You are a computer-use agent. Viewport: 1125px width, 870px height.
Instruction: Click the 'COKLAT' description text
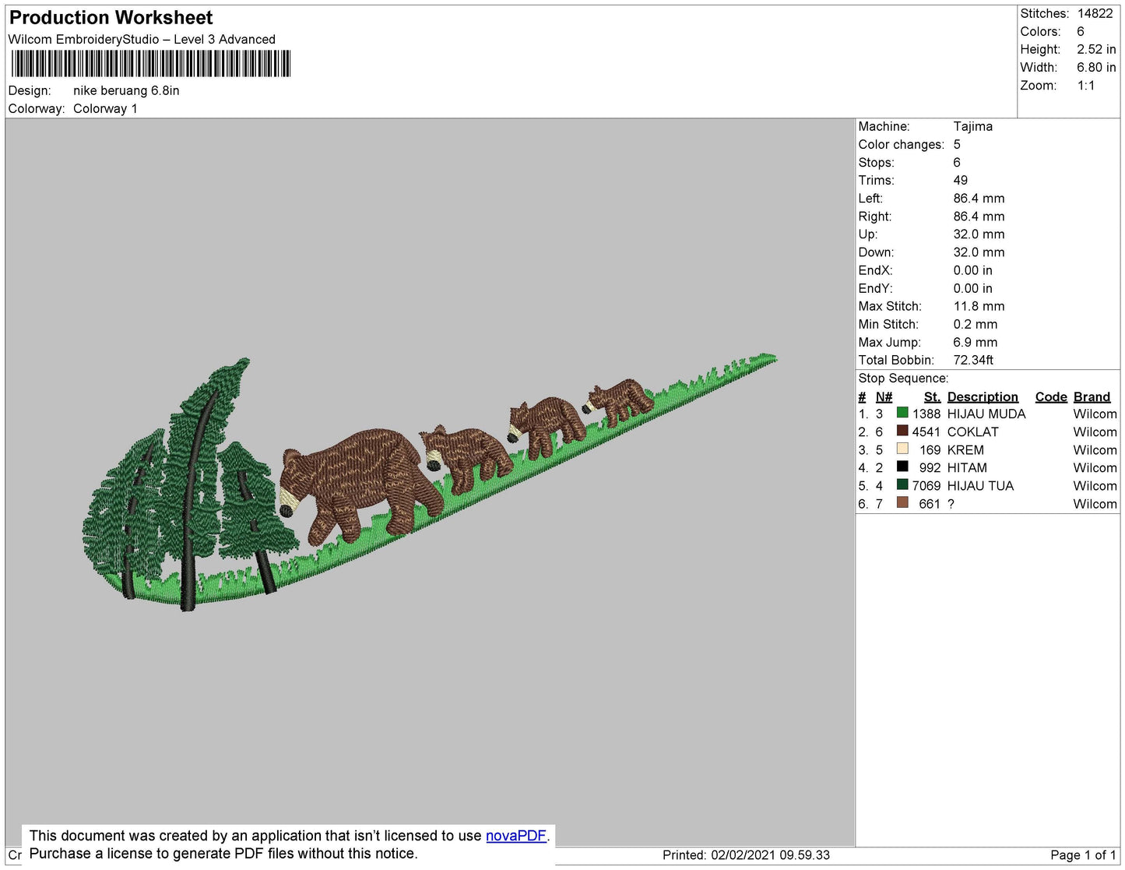tap(972, 431)
